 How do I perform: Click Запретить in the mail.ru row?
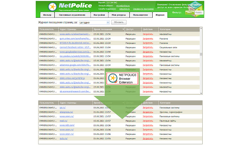148,121
